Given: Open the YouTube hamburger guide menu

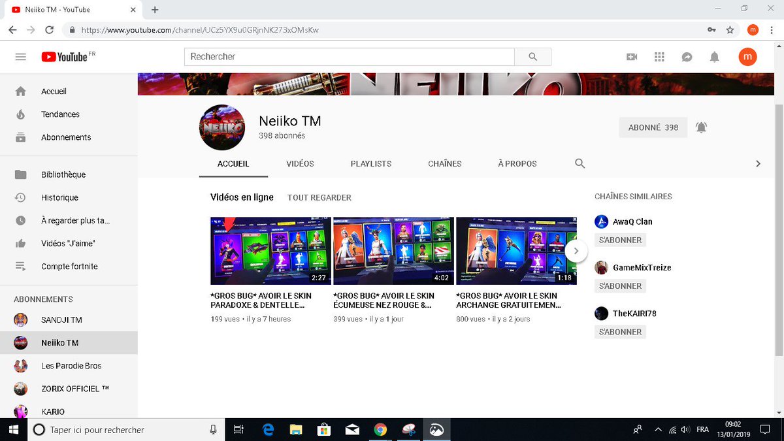Looking at the screenshot, I should tap(20, 57).
